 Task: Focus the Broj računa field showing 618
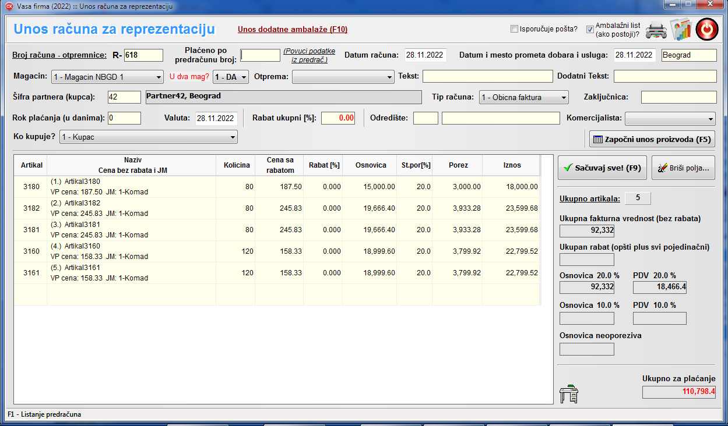click(143, 55)
